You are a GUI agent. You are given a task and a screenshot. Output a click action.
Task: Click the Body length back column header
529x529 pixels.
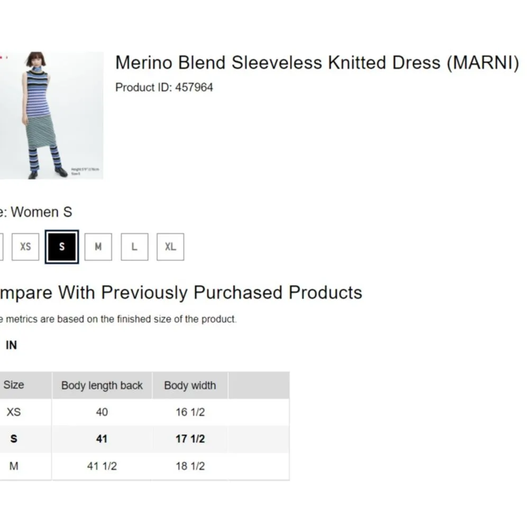point(102,385)
